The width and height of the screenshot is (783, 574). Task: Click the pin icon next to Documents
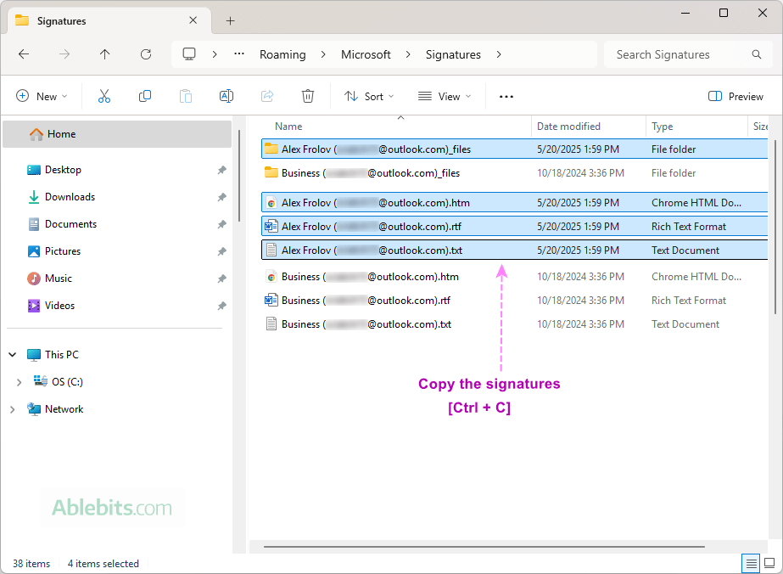(221, 224)
